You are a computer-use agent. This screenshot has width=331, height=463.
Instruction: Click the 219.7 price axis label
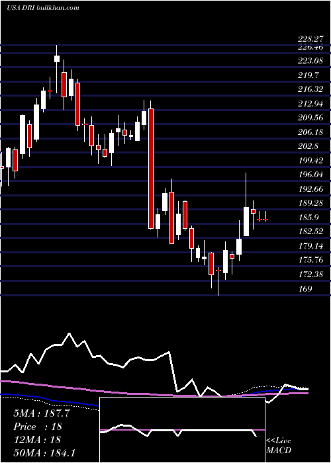(309, 75)
